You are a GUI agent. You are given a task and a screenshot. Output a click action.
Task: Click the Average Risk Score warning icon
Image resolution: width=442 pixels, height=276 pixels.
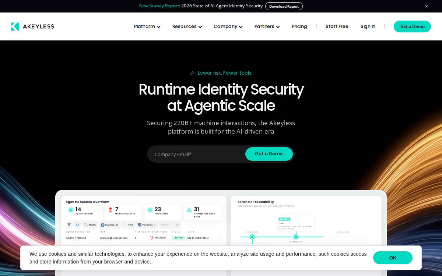coord(189,210)
